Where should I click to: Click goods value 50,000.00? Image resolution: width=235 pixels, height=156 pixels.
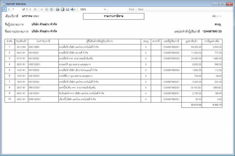(x=196, y=47)
